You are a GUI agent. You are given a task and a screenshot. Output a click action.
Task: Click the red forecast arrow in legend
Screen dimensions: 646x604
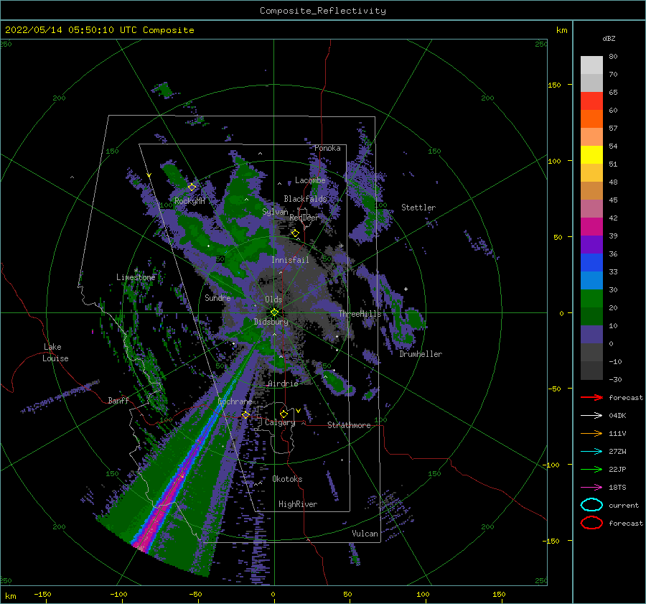591,397
